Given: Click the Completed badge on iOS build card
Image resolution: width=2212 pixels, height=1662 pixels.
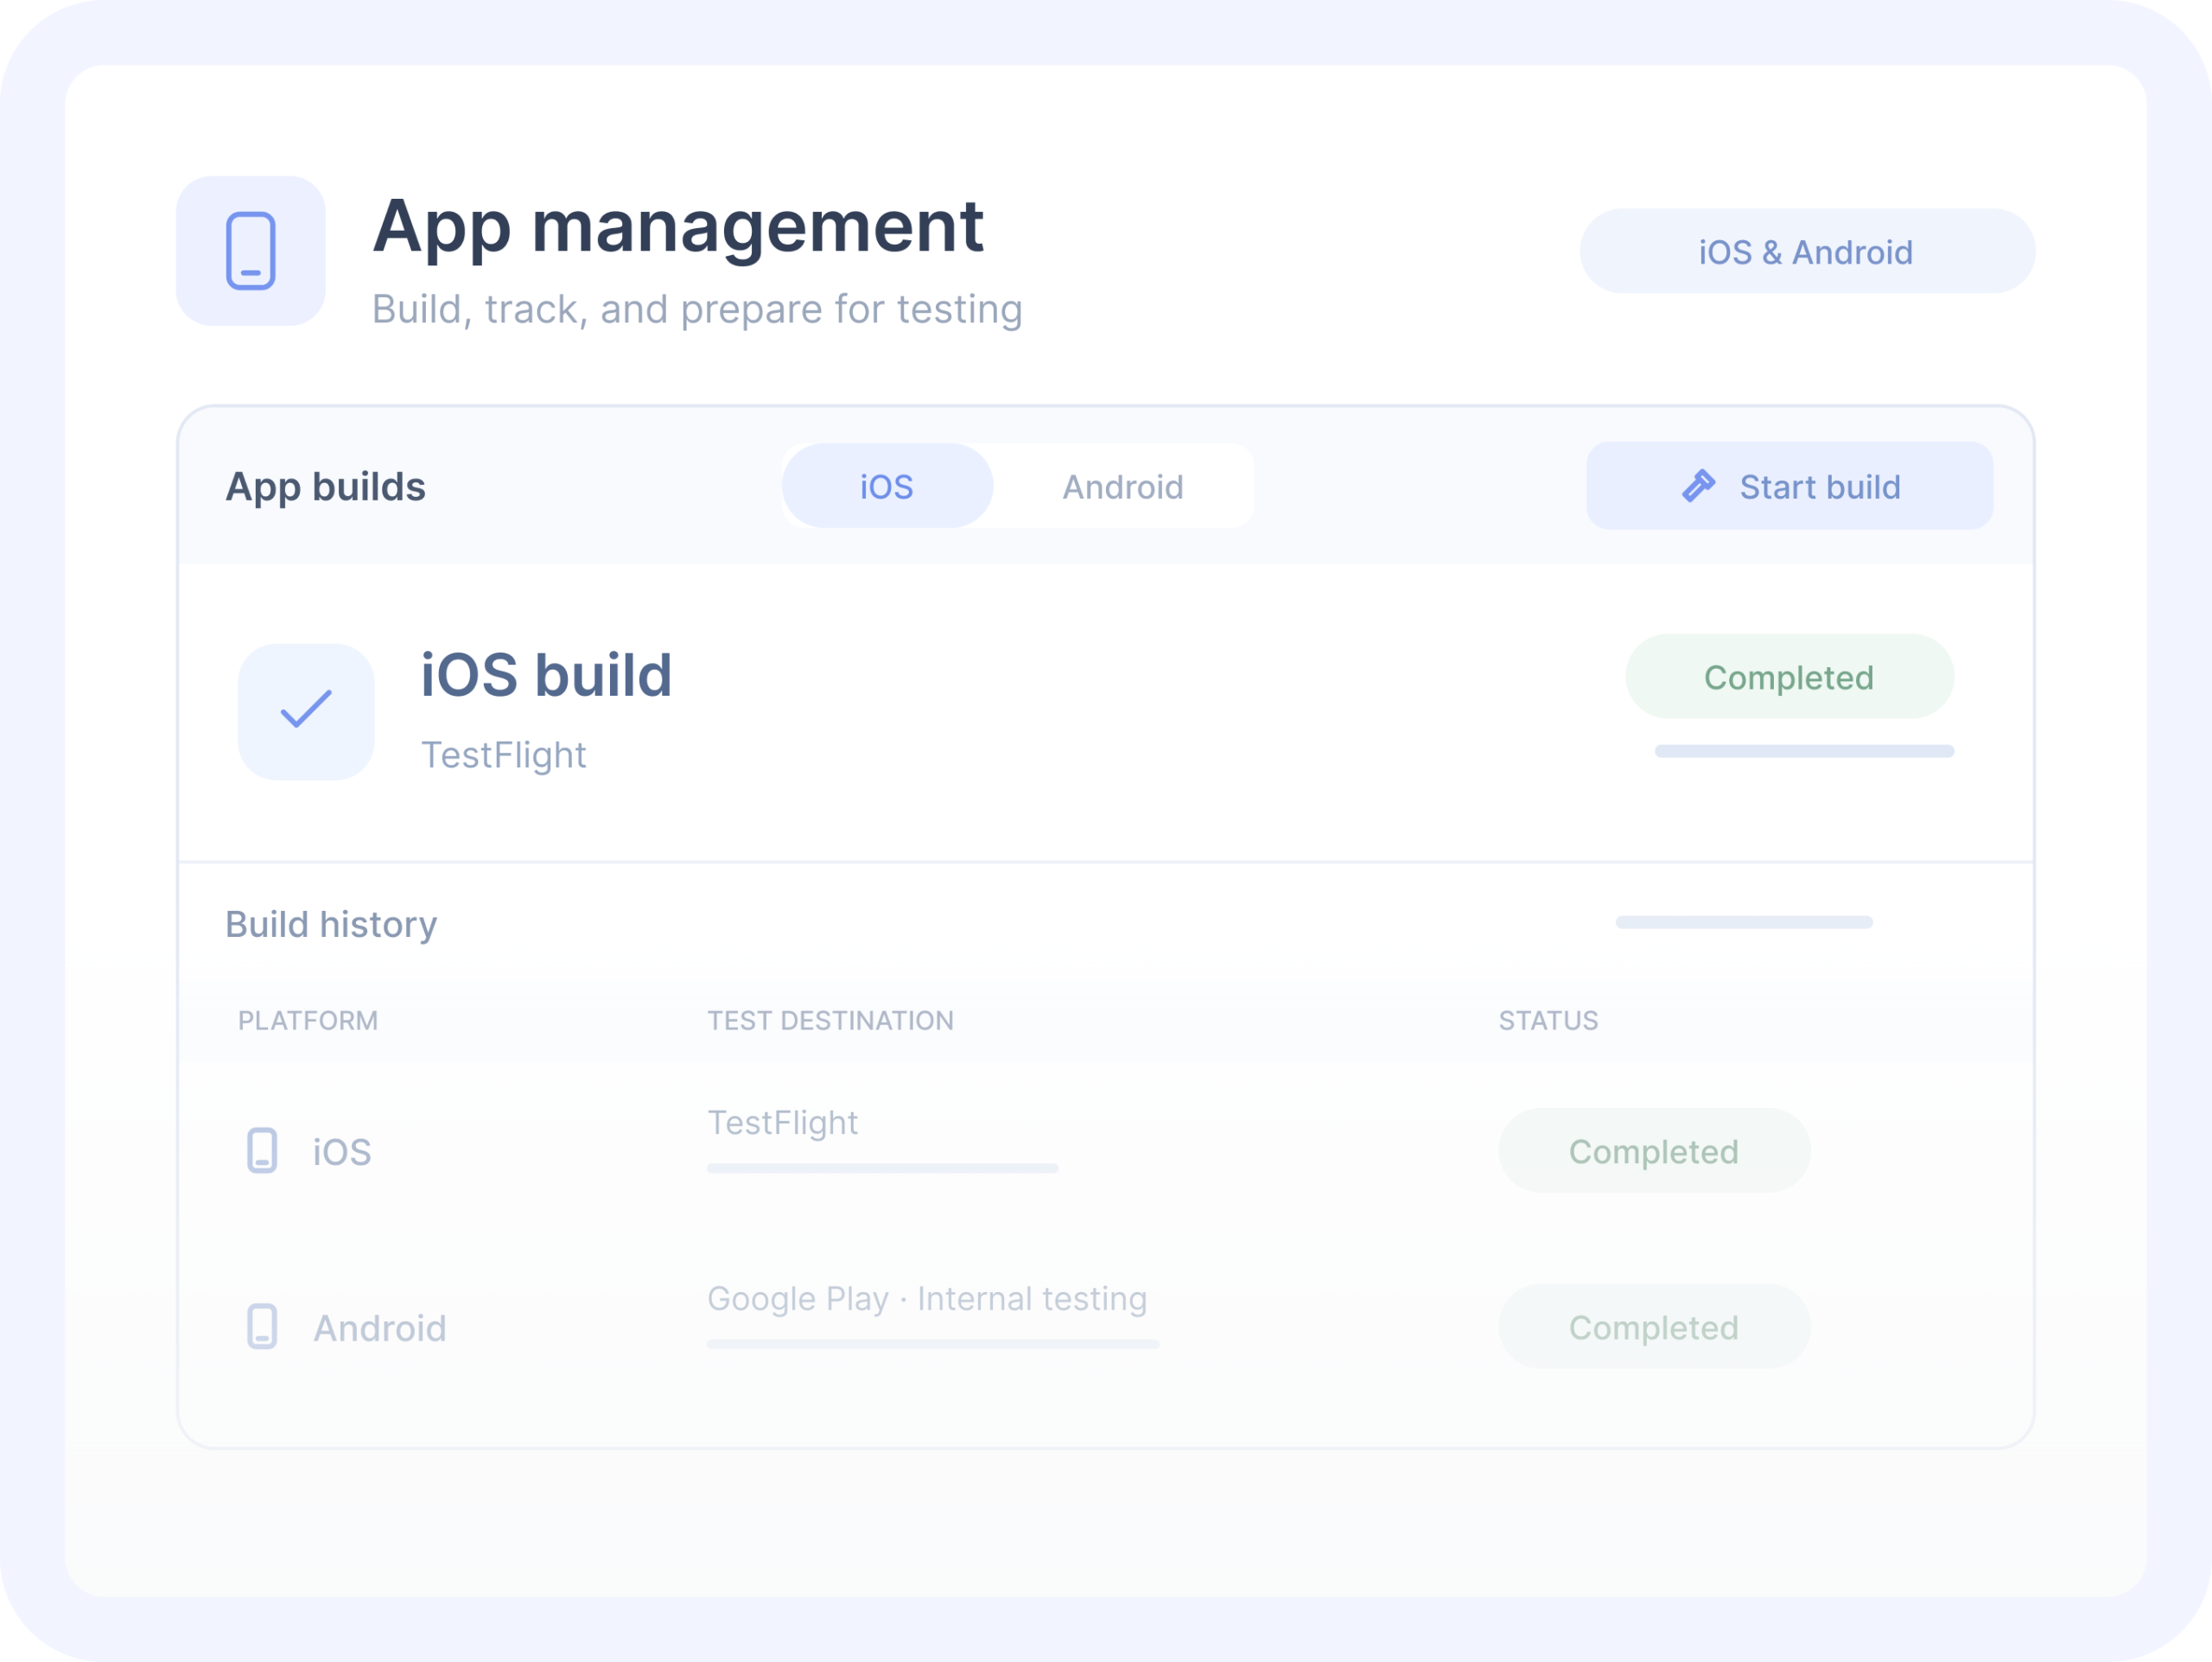Looking at the screenshot, I should (x=1790, y=677).
